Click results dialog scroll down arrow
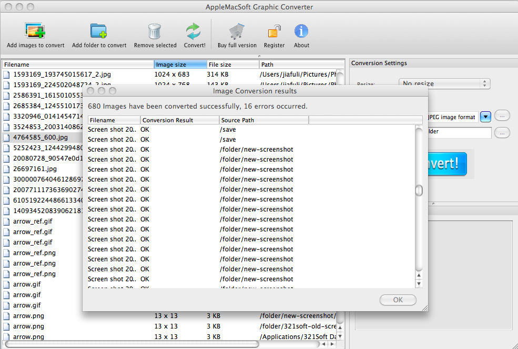 click(419, 283)
